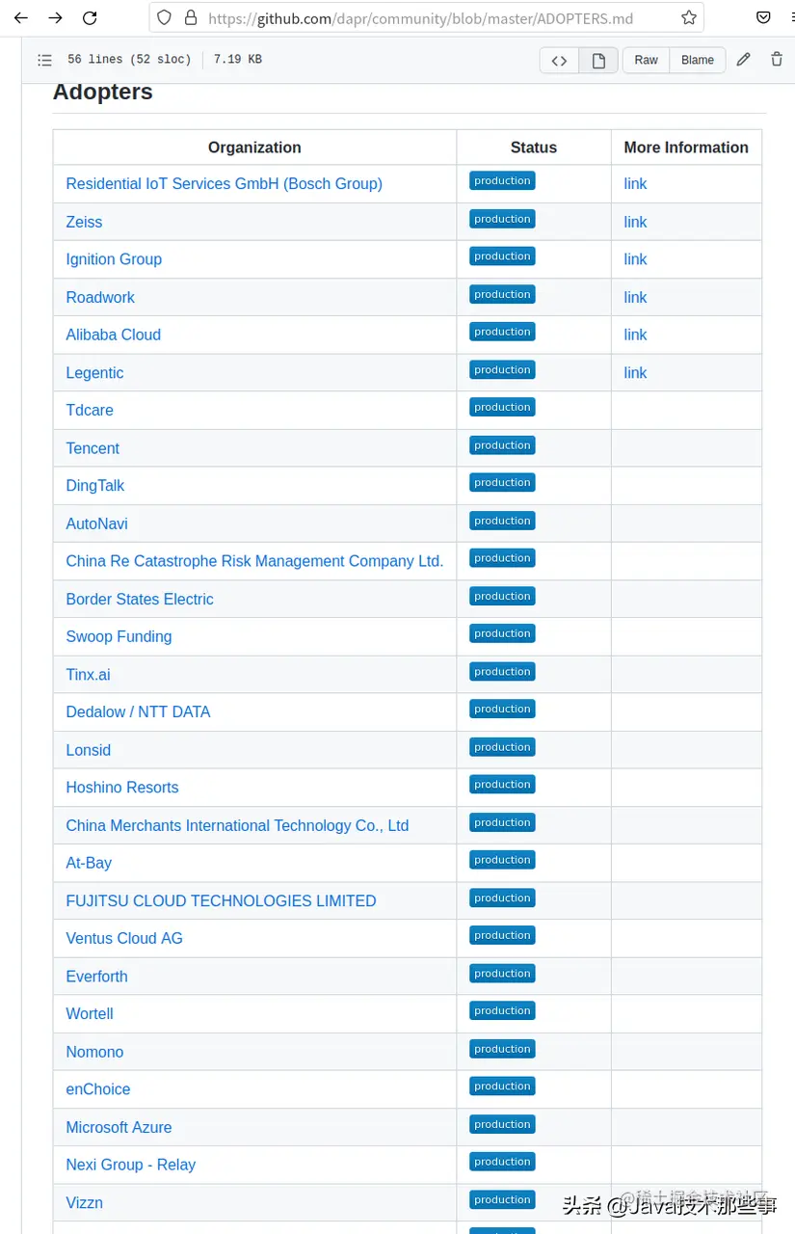Reload the current page
795x1234 pixels.
coord(91,16)
